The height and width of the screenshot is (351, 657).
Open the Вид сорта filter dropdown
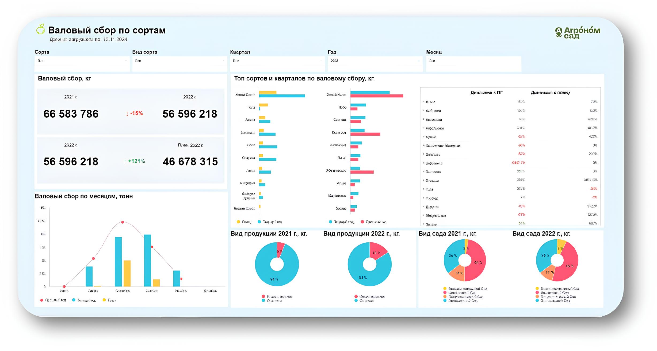[x=179, y=64]
